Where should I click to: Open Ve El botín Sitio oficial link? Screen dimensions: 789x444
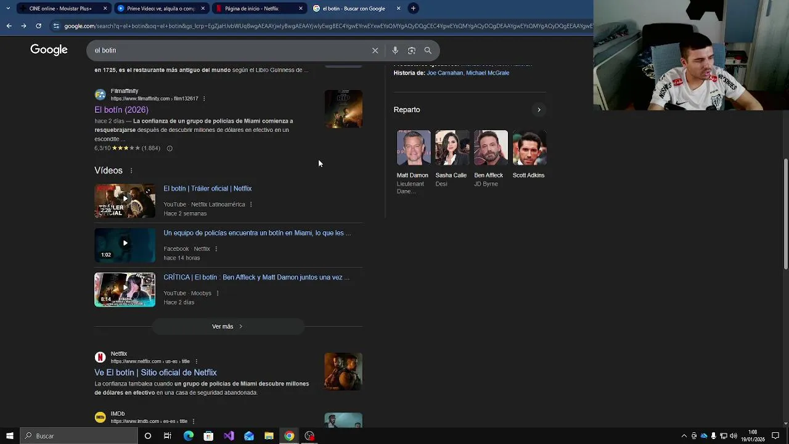155,372
